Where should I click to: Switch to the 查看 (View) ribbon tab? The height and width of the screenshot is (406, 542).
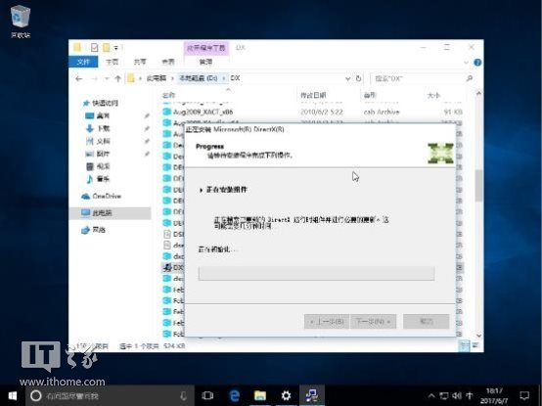[168, 62]
